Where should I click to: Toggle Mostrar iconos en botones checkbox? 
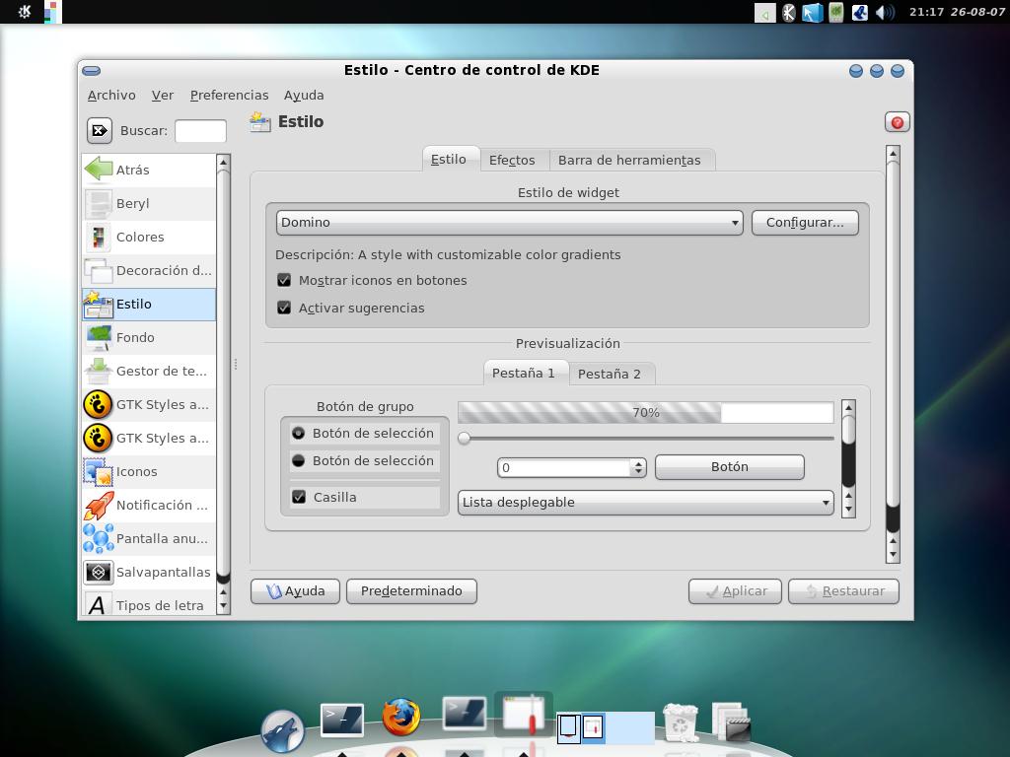(x=284, y=280)
